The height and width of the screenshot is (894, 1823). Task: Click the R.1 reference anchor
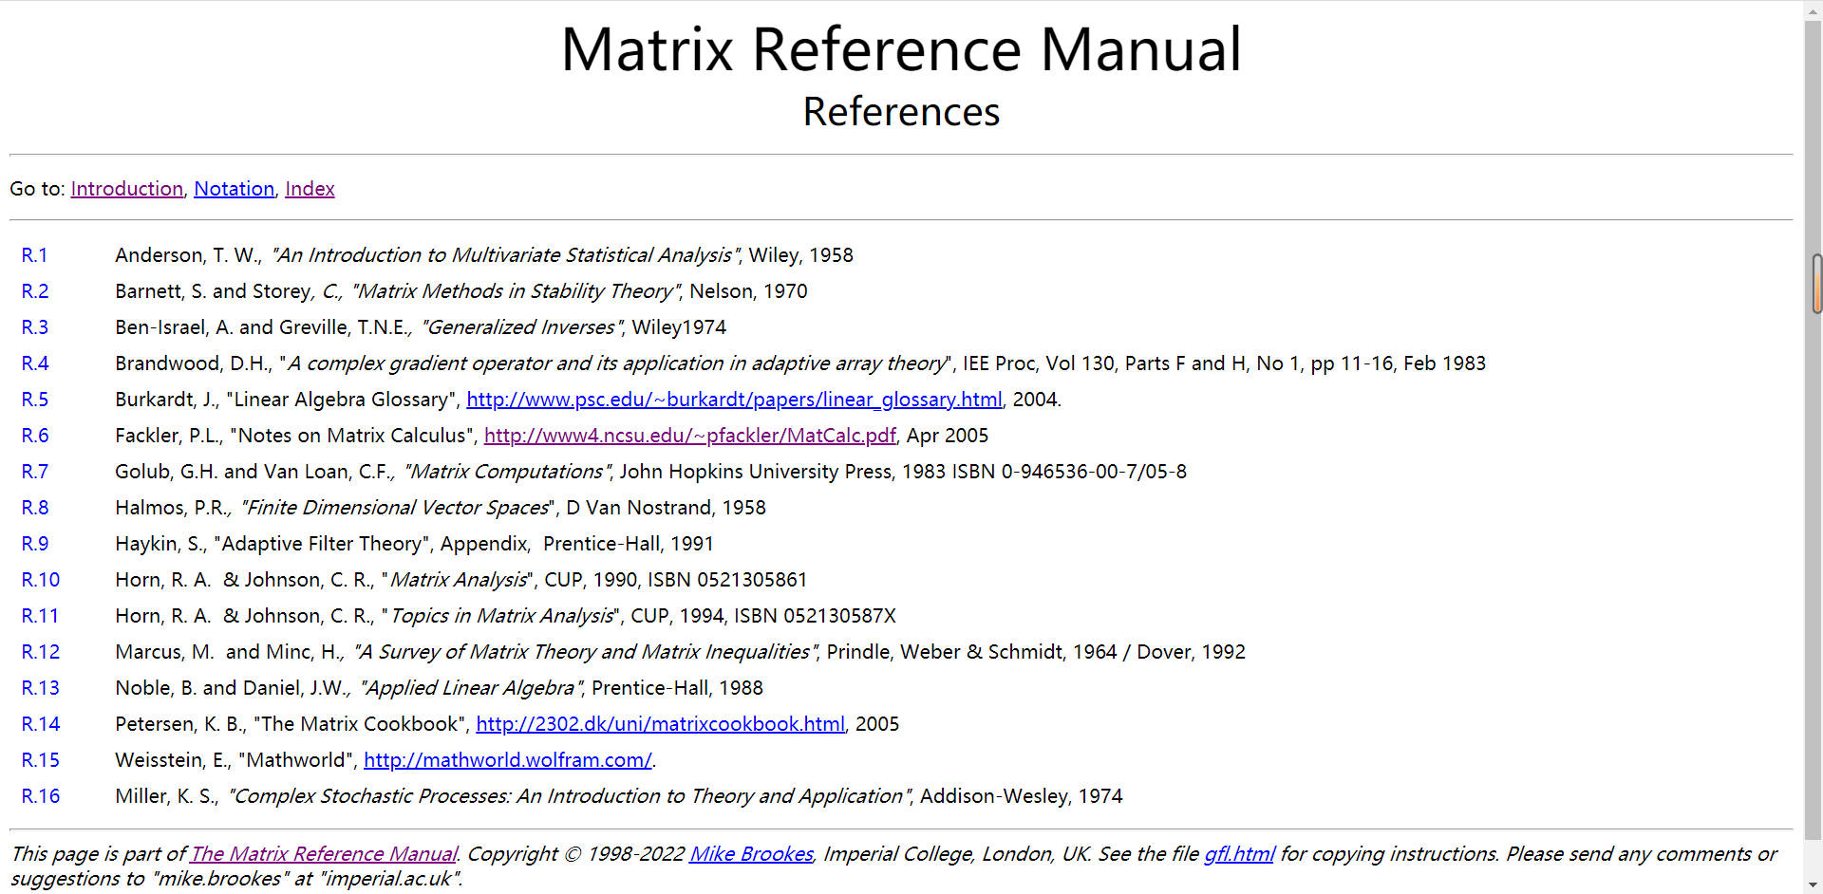point(34,255)
